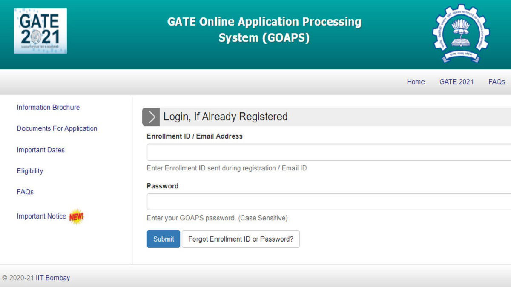The width and height of the screenshot is (511, 287).
Task: Open FAQs from the left sidebar
Action: tap(25, 192)
